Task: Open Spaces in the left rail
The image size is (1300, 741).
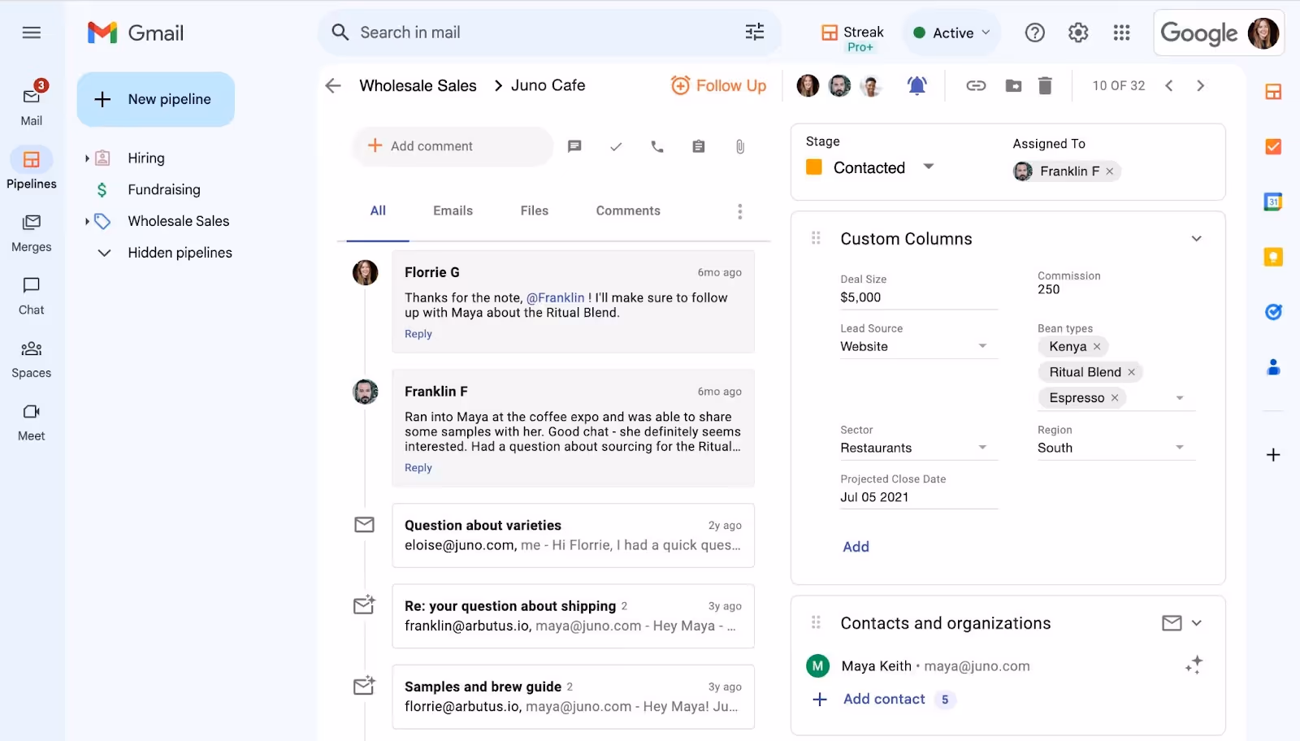Action: click(x=32, y=359)
